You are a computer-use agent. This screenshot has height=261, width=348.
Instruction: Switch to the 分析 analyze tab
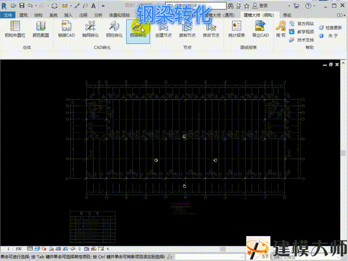tap(98, 15)
